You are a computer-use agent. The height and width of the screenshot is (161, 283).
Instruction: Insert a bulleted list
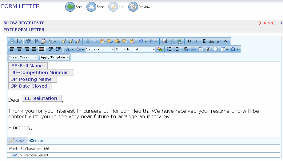177,49
